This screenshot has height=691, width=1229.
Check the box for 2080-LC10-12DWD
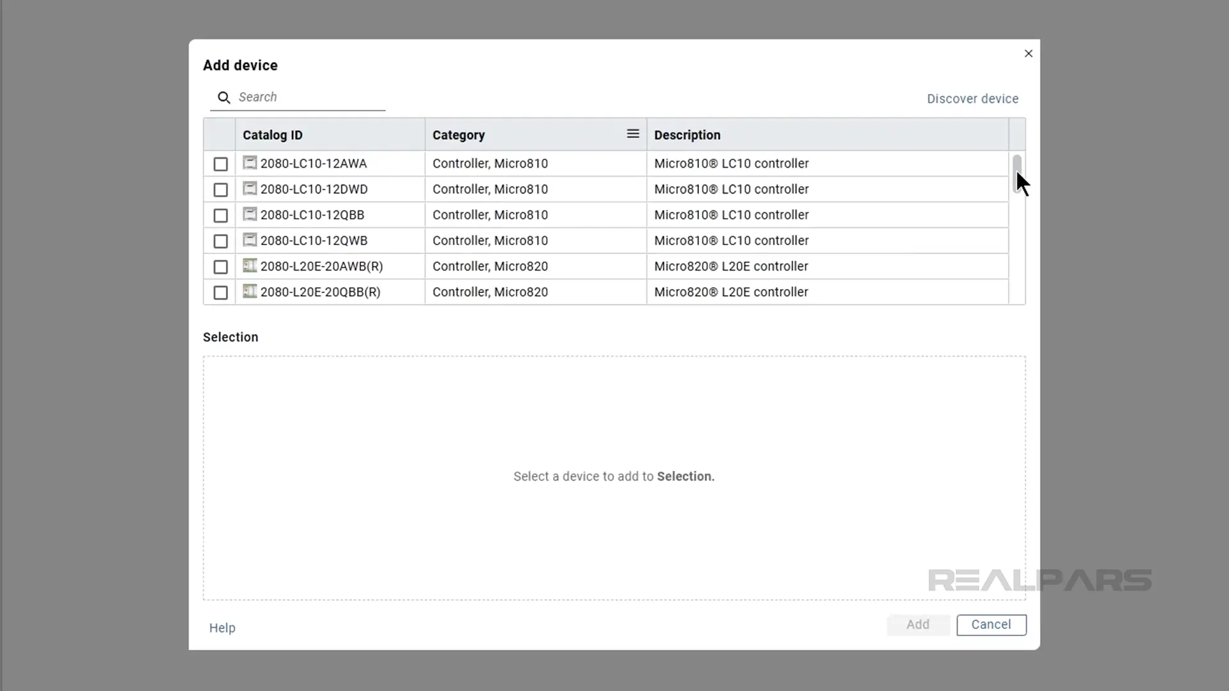pyautogui.click(x=220, y=190)
